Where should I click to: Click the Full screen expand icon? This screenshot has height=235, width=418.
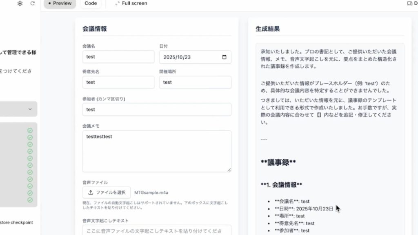pyautogui.click(x=118, y=3)
